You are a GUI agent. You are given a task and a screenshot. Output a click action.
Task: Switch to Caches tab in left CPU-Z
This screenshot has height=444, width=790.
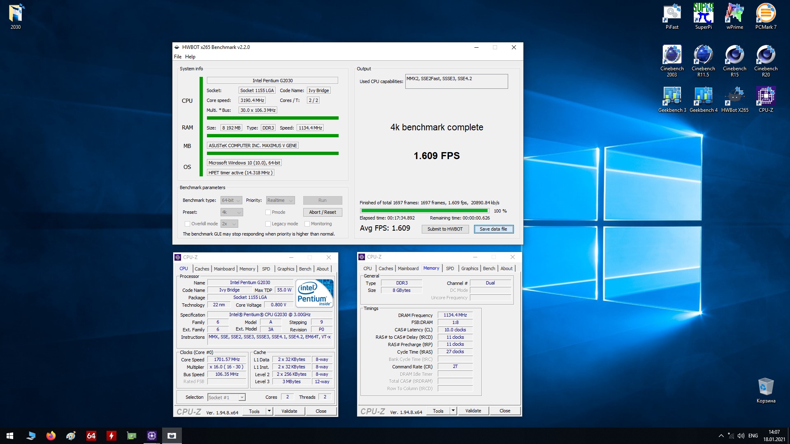click(202, 269)
